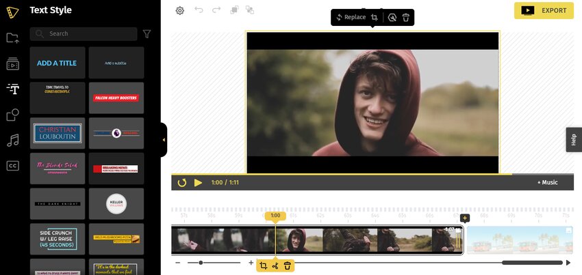Open the speed adjustment icon in floating toolbar
582x275 pixels.
point(392,17)
